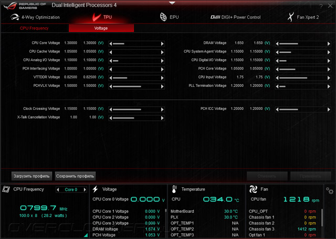Increase PCH Core Voltage right arrow
The width and height of the screenshot is (336, 239).
click(329, 70)
